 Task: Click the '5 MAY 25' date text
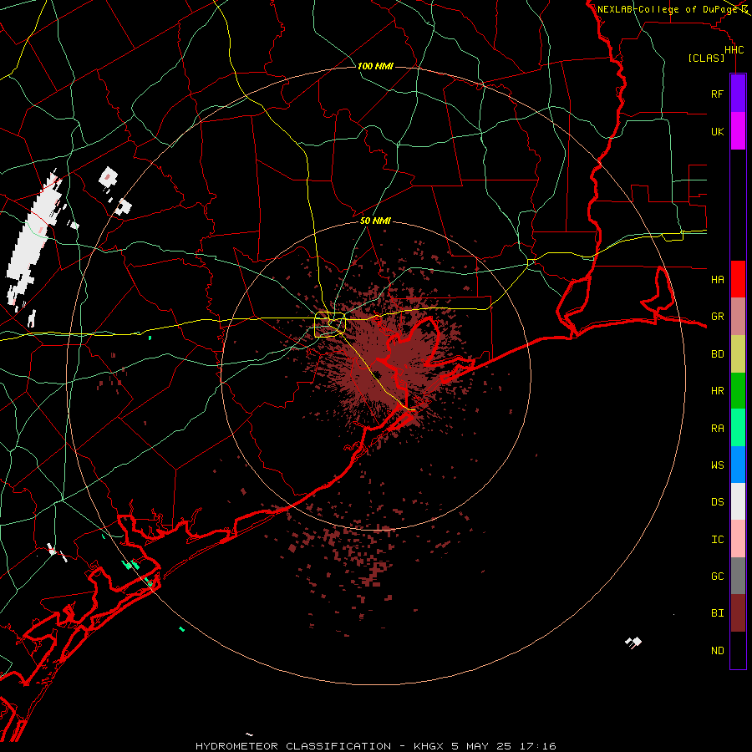482,746
